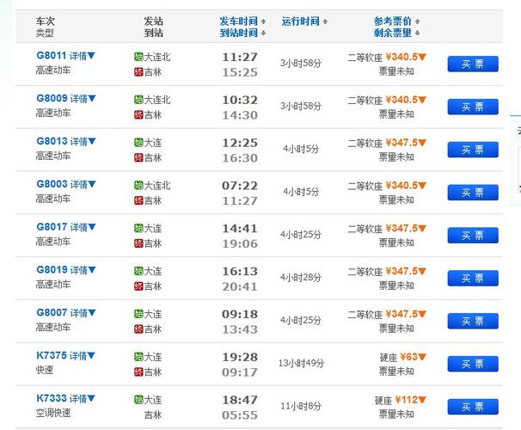Image resolution: width=521 pixels, height=430 pixels.
Task: Click green origin station icon for K7375
Action: pyautogui.click(x=138, y=357)
